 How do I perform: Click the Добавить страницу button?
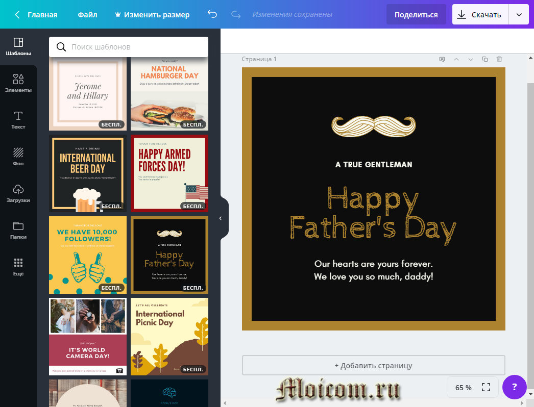pos(373,365)
